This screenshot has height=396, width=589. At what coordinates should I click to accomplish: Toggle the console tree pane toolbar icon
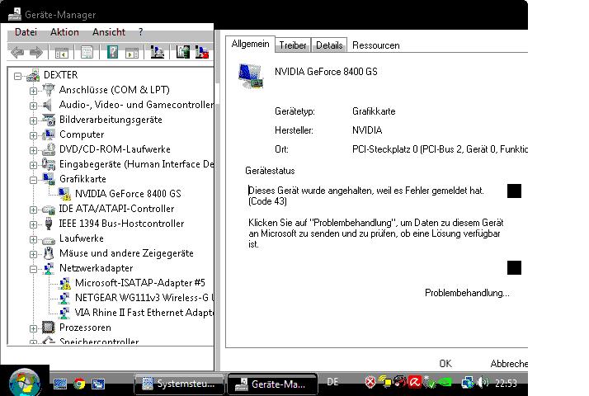click(x=62, y=52)
